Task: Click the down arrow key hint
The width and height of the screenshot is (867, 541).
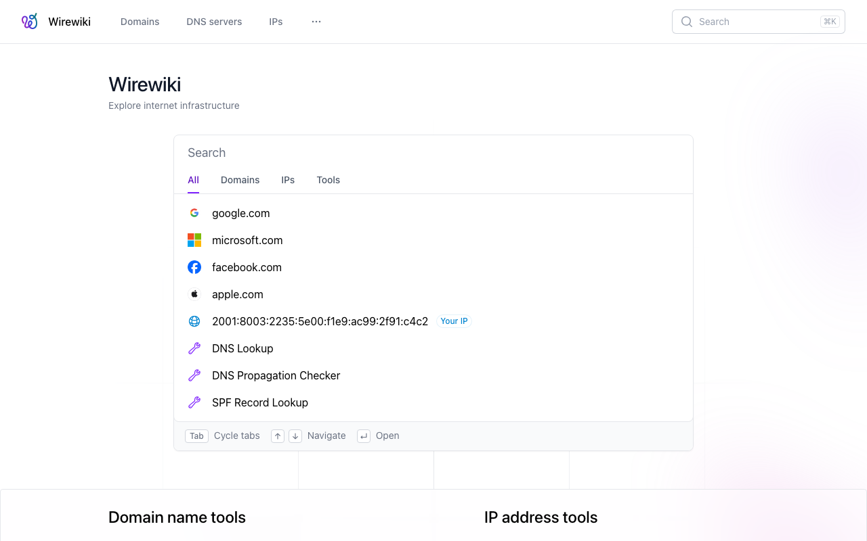Action: click(x=295, y=436)
